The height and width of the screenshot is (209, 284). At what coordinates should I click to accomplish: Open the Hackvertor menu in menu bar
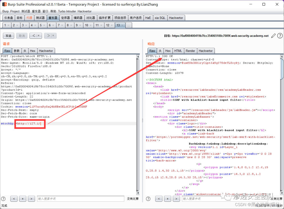(x=85, y=11)
